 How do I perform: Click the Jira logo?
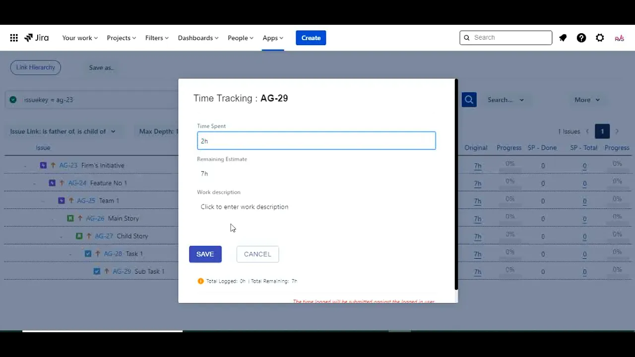tap(36, 38)
